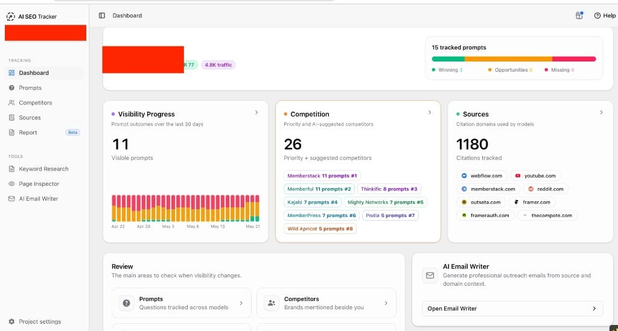Open AI Email Writer in the sidebar
The image size is (618, 331).
(x=44, y=199)
